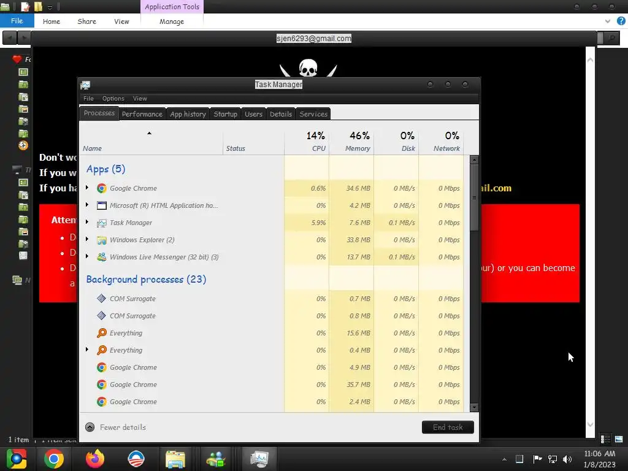
Task: Switch to App history tab
Action: 188,114
